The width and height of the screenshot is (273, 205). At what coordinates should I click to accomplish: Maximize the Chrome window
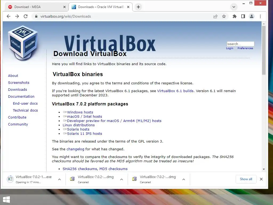pos(251,3)
